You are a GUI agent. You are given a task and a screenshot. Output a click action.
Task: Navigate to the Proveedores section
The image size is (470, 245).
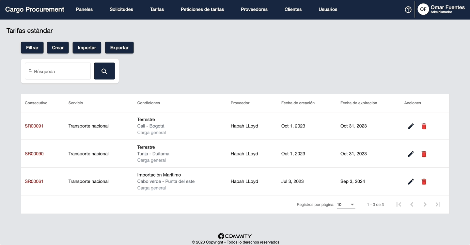click(x=254, y=9)
